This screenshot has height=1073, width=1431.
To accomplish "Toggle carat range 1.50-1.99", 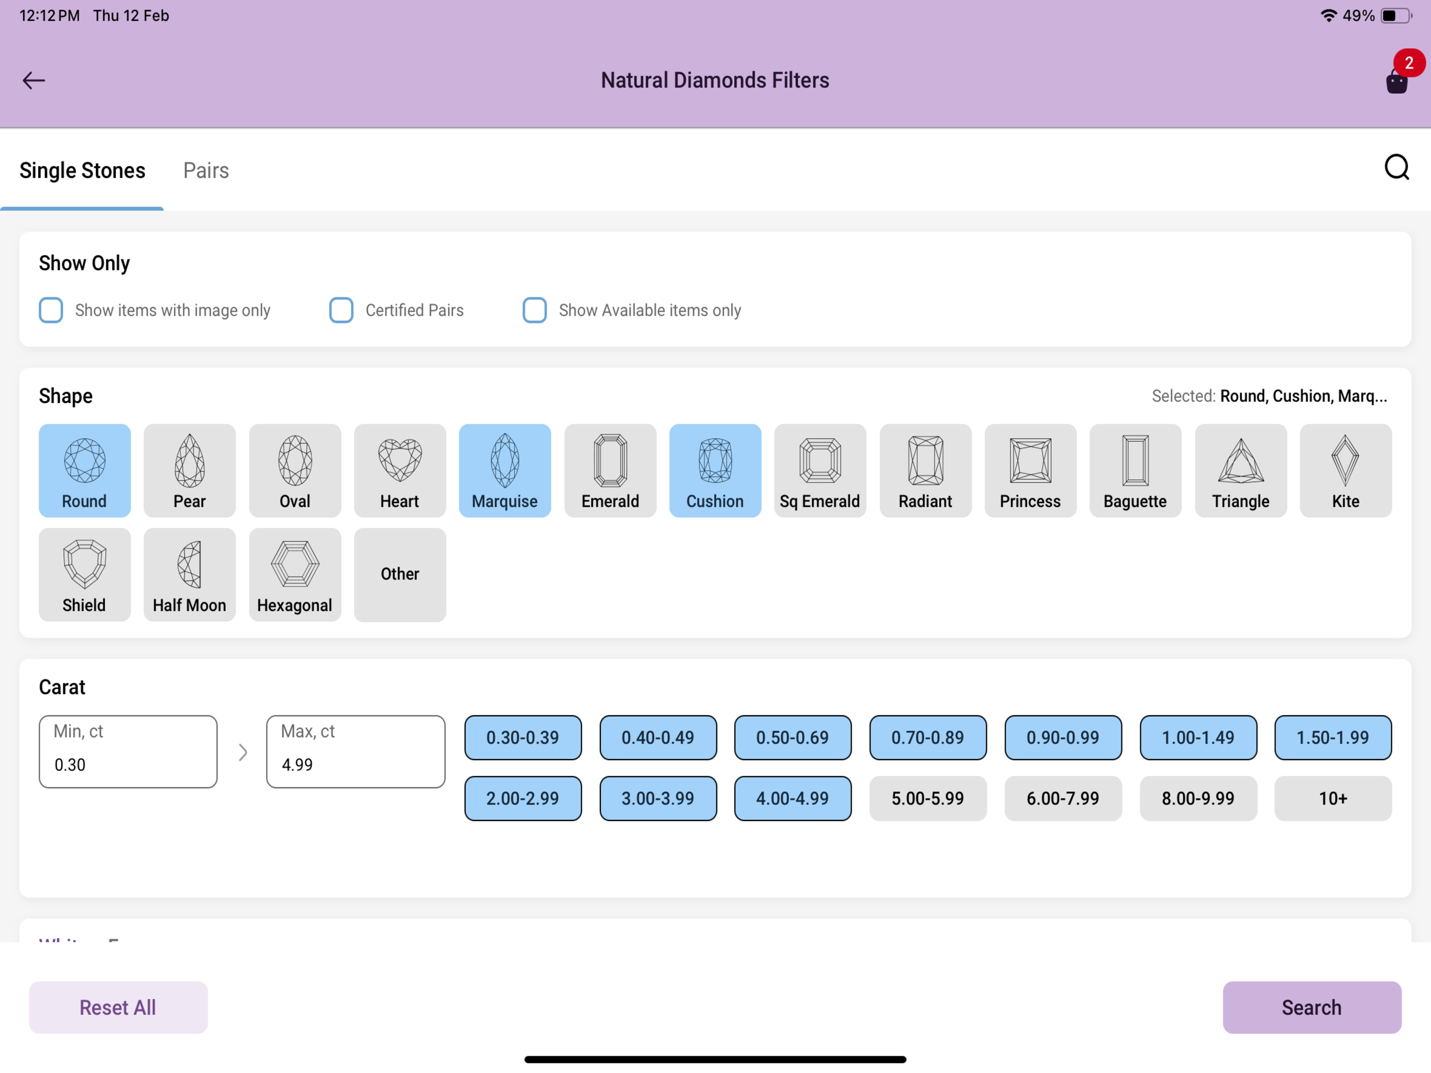I will click(x=1333, y=737).
